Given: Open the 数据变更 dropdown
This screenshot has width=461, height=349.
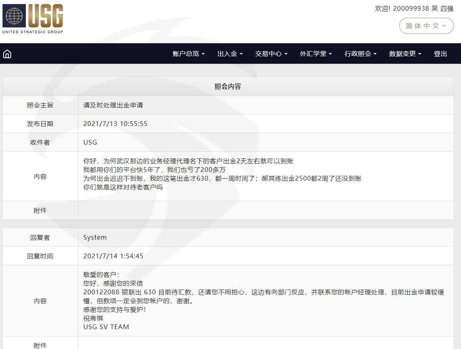Looking at the screenshot, I should pyautogui.click(x=405, y=54).
